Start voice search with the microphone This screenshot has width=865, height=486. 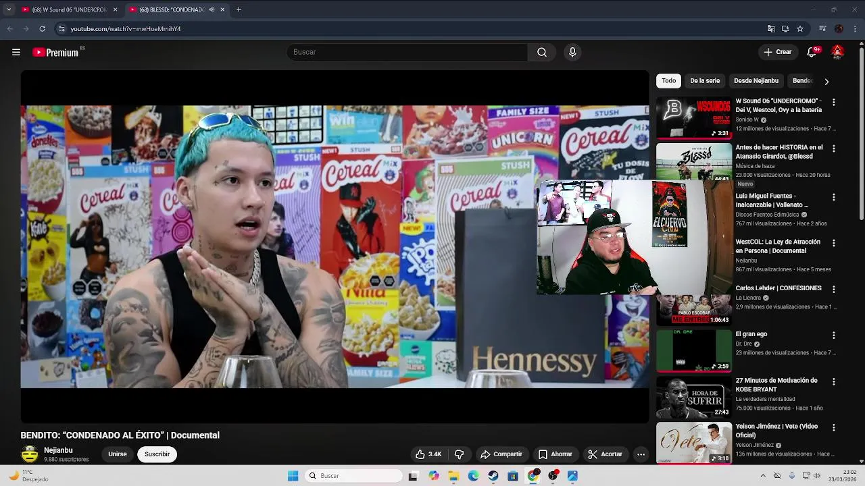click(x=572, y=52)
